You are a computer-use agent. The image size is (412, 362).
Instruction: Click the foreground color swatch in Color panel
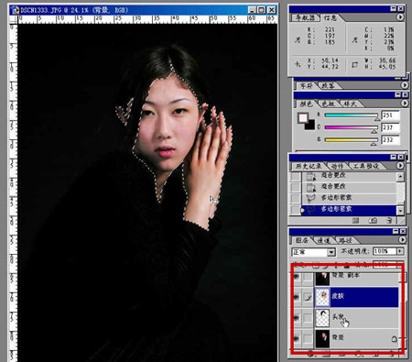302,117
